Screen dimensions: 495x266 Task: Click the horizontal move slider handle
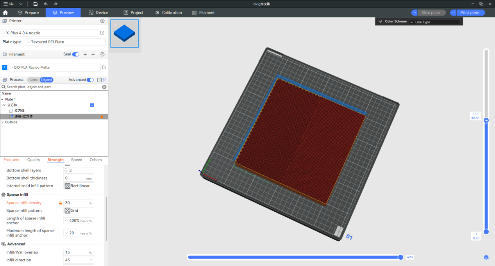click(400, 257)
